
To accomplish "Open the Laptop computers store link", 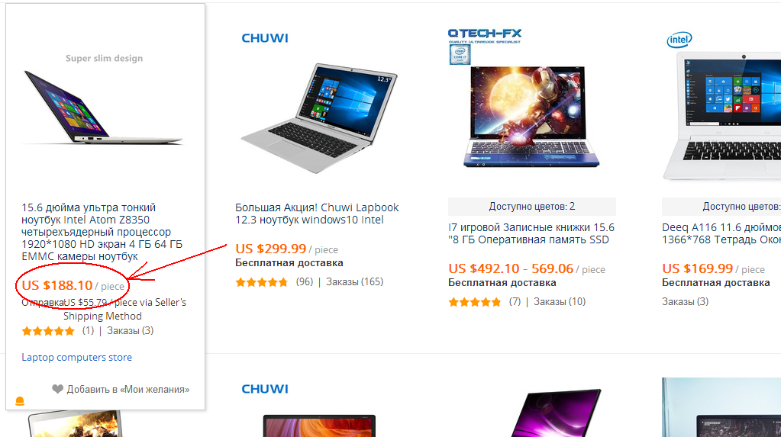I will click(x=76, y=358).
